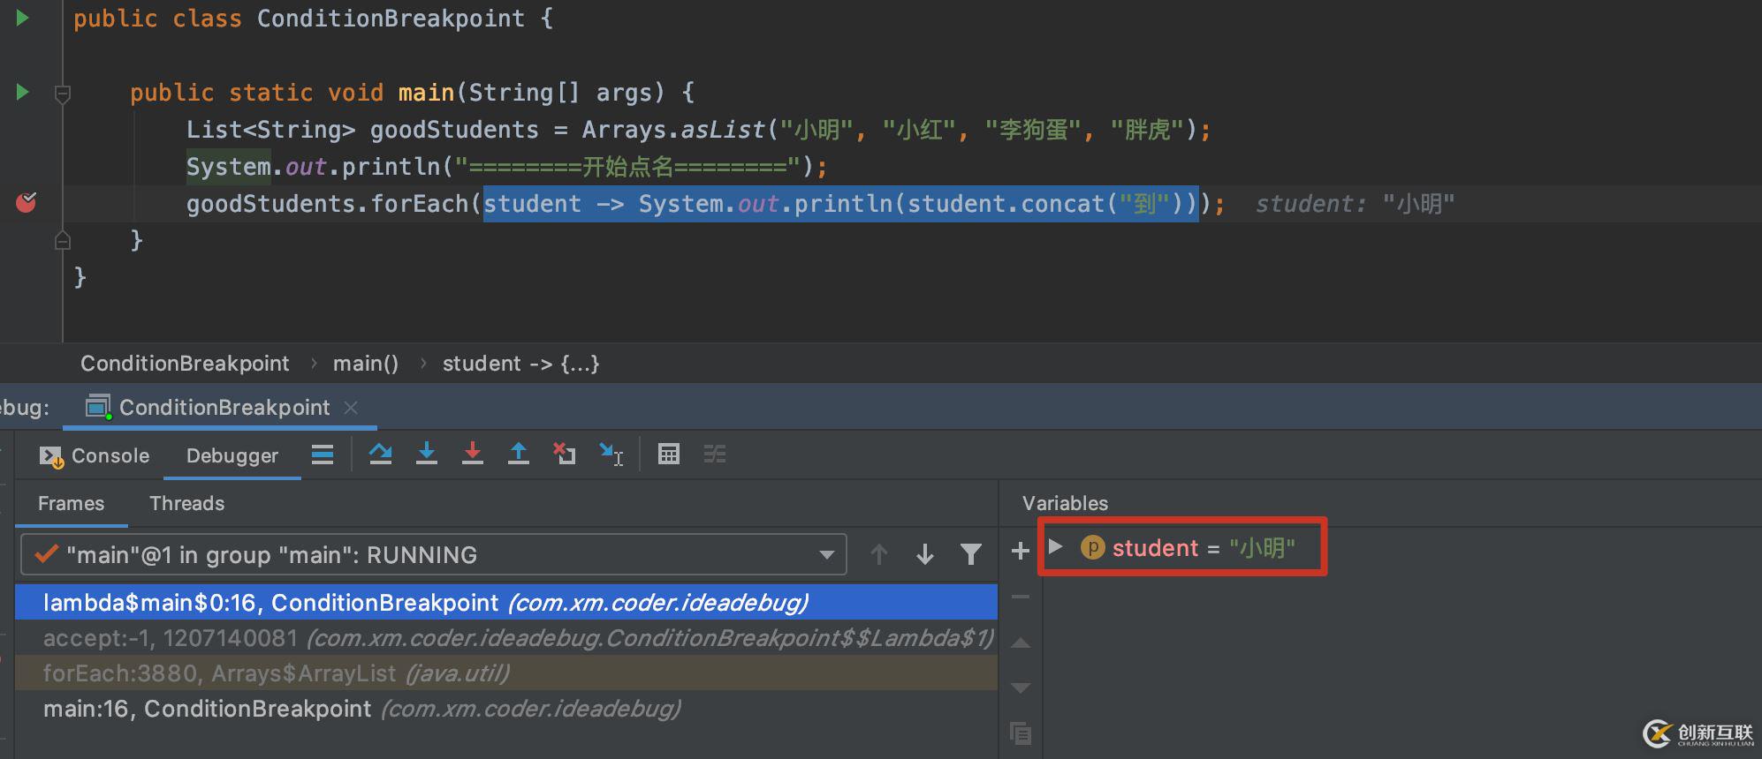The height and width of the screenshot is (759, 1762).
Task: Add new watch with plus icon
Action: pyautogui.click(x=1021, y=551)
